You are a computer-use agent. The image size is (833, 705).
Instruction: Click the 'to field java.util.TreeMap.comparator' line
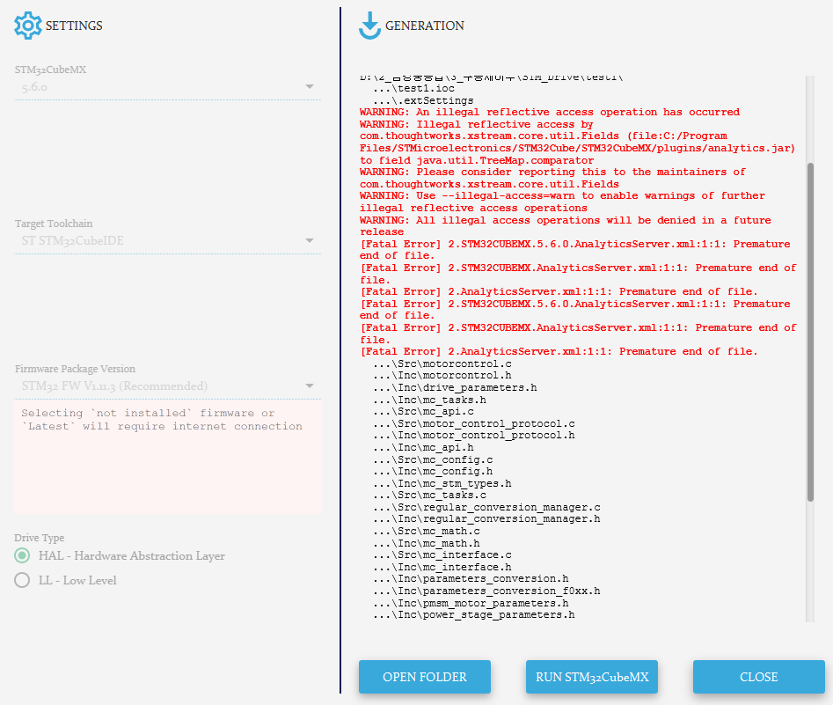point(477,160)
